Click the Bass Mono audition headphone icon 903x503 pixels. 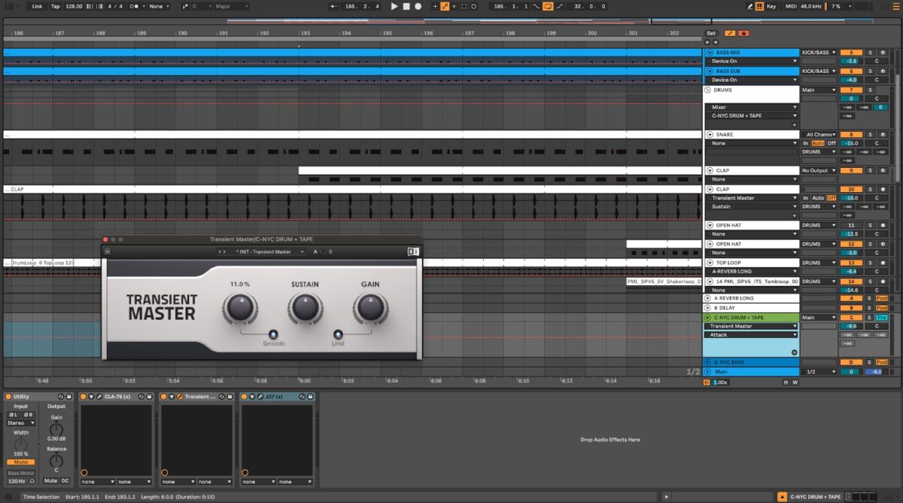(32, 480)
